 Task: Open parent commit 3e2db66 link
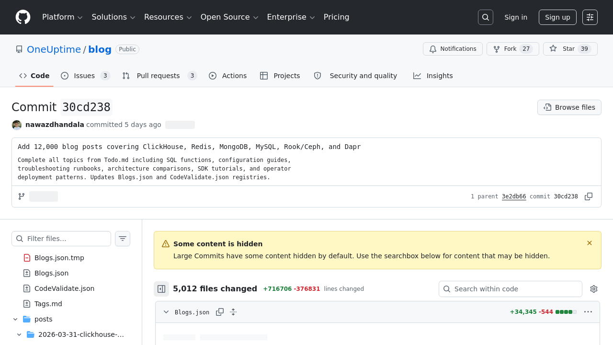tap(514, 196)
